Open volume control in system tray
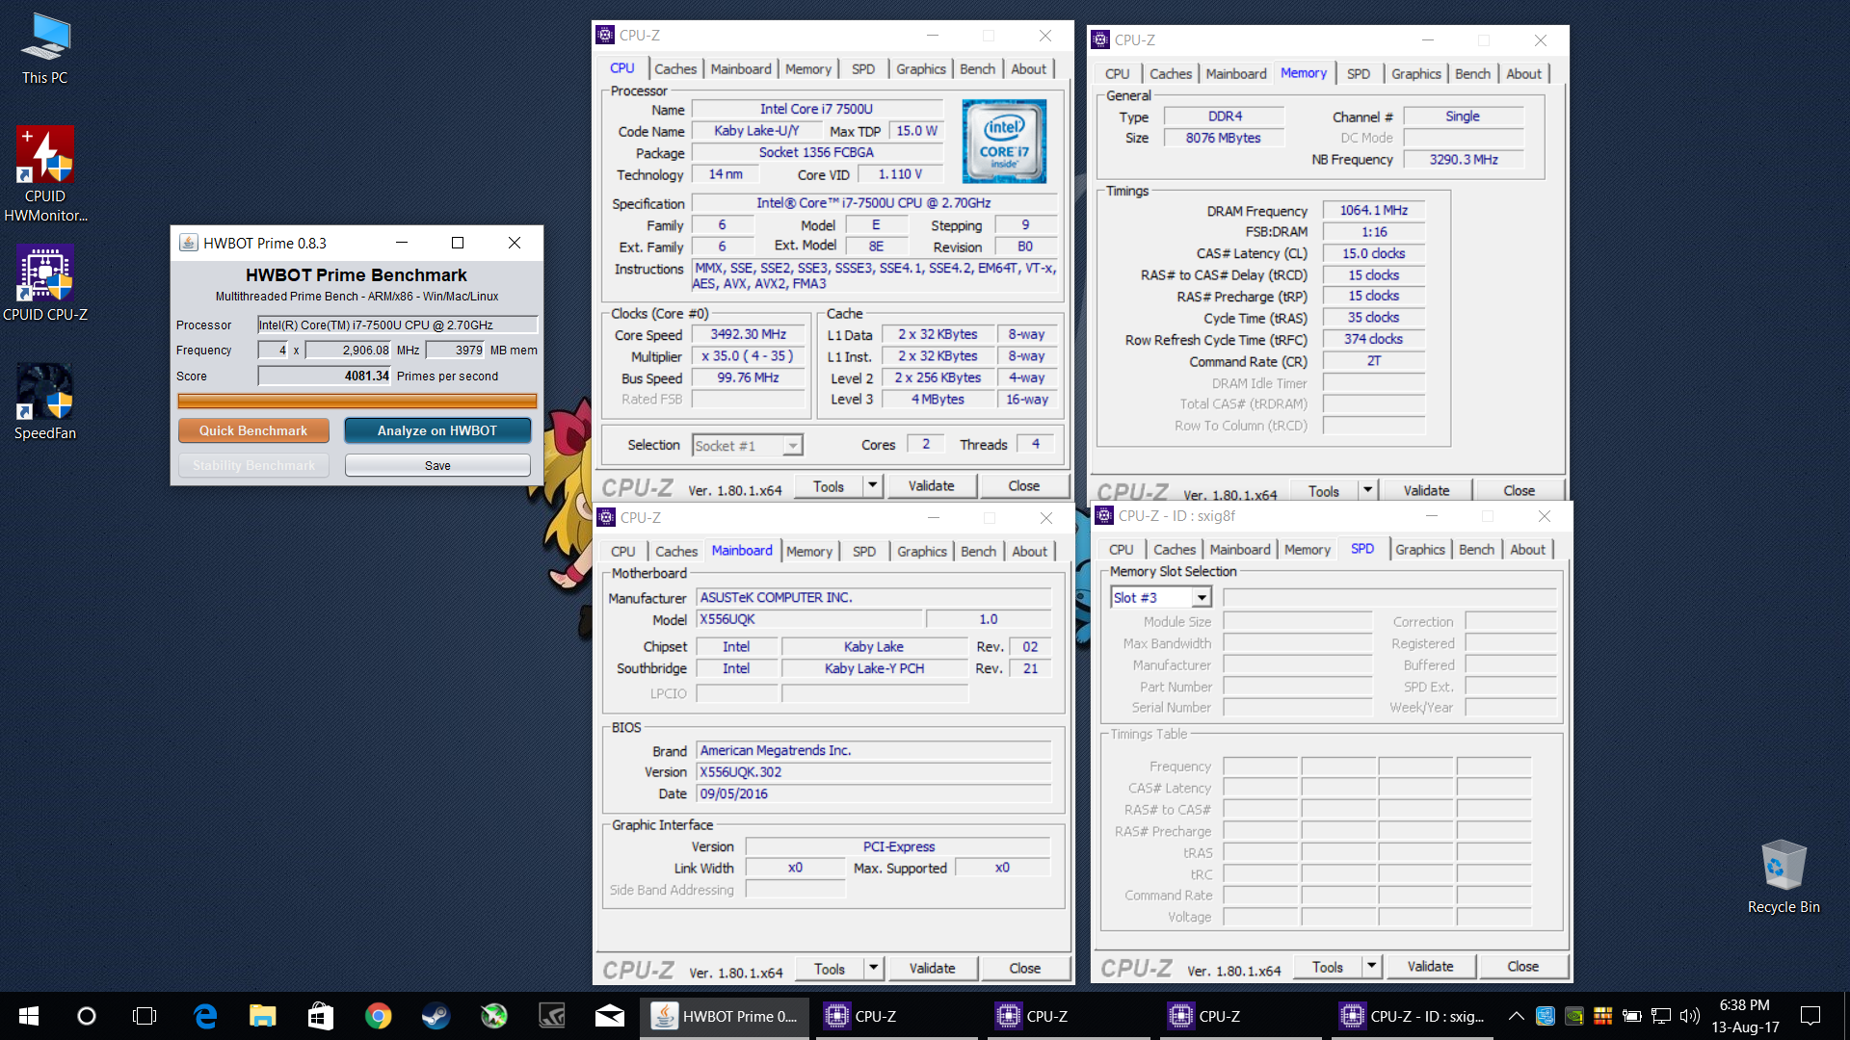 pos(1689,1016)
